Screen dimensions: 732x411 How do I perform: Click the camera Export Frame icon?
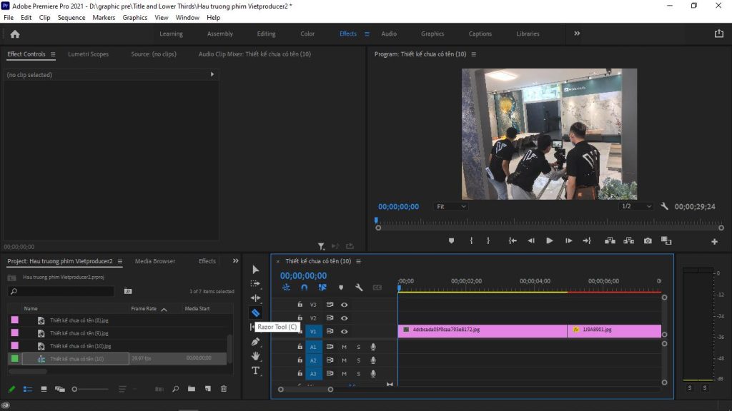pos(647,240)
